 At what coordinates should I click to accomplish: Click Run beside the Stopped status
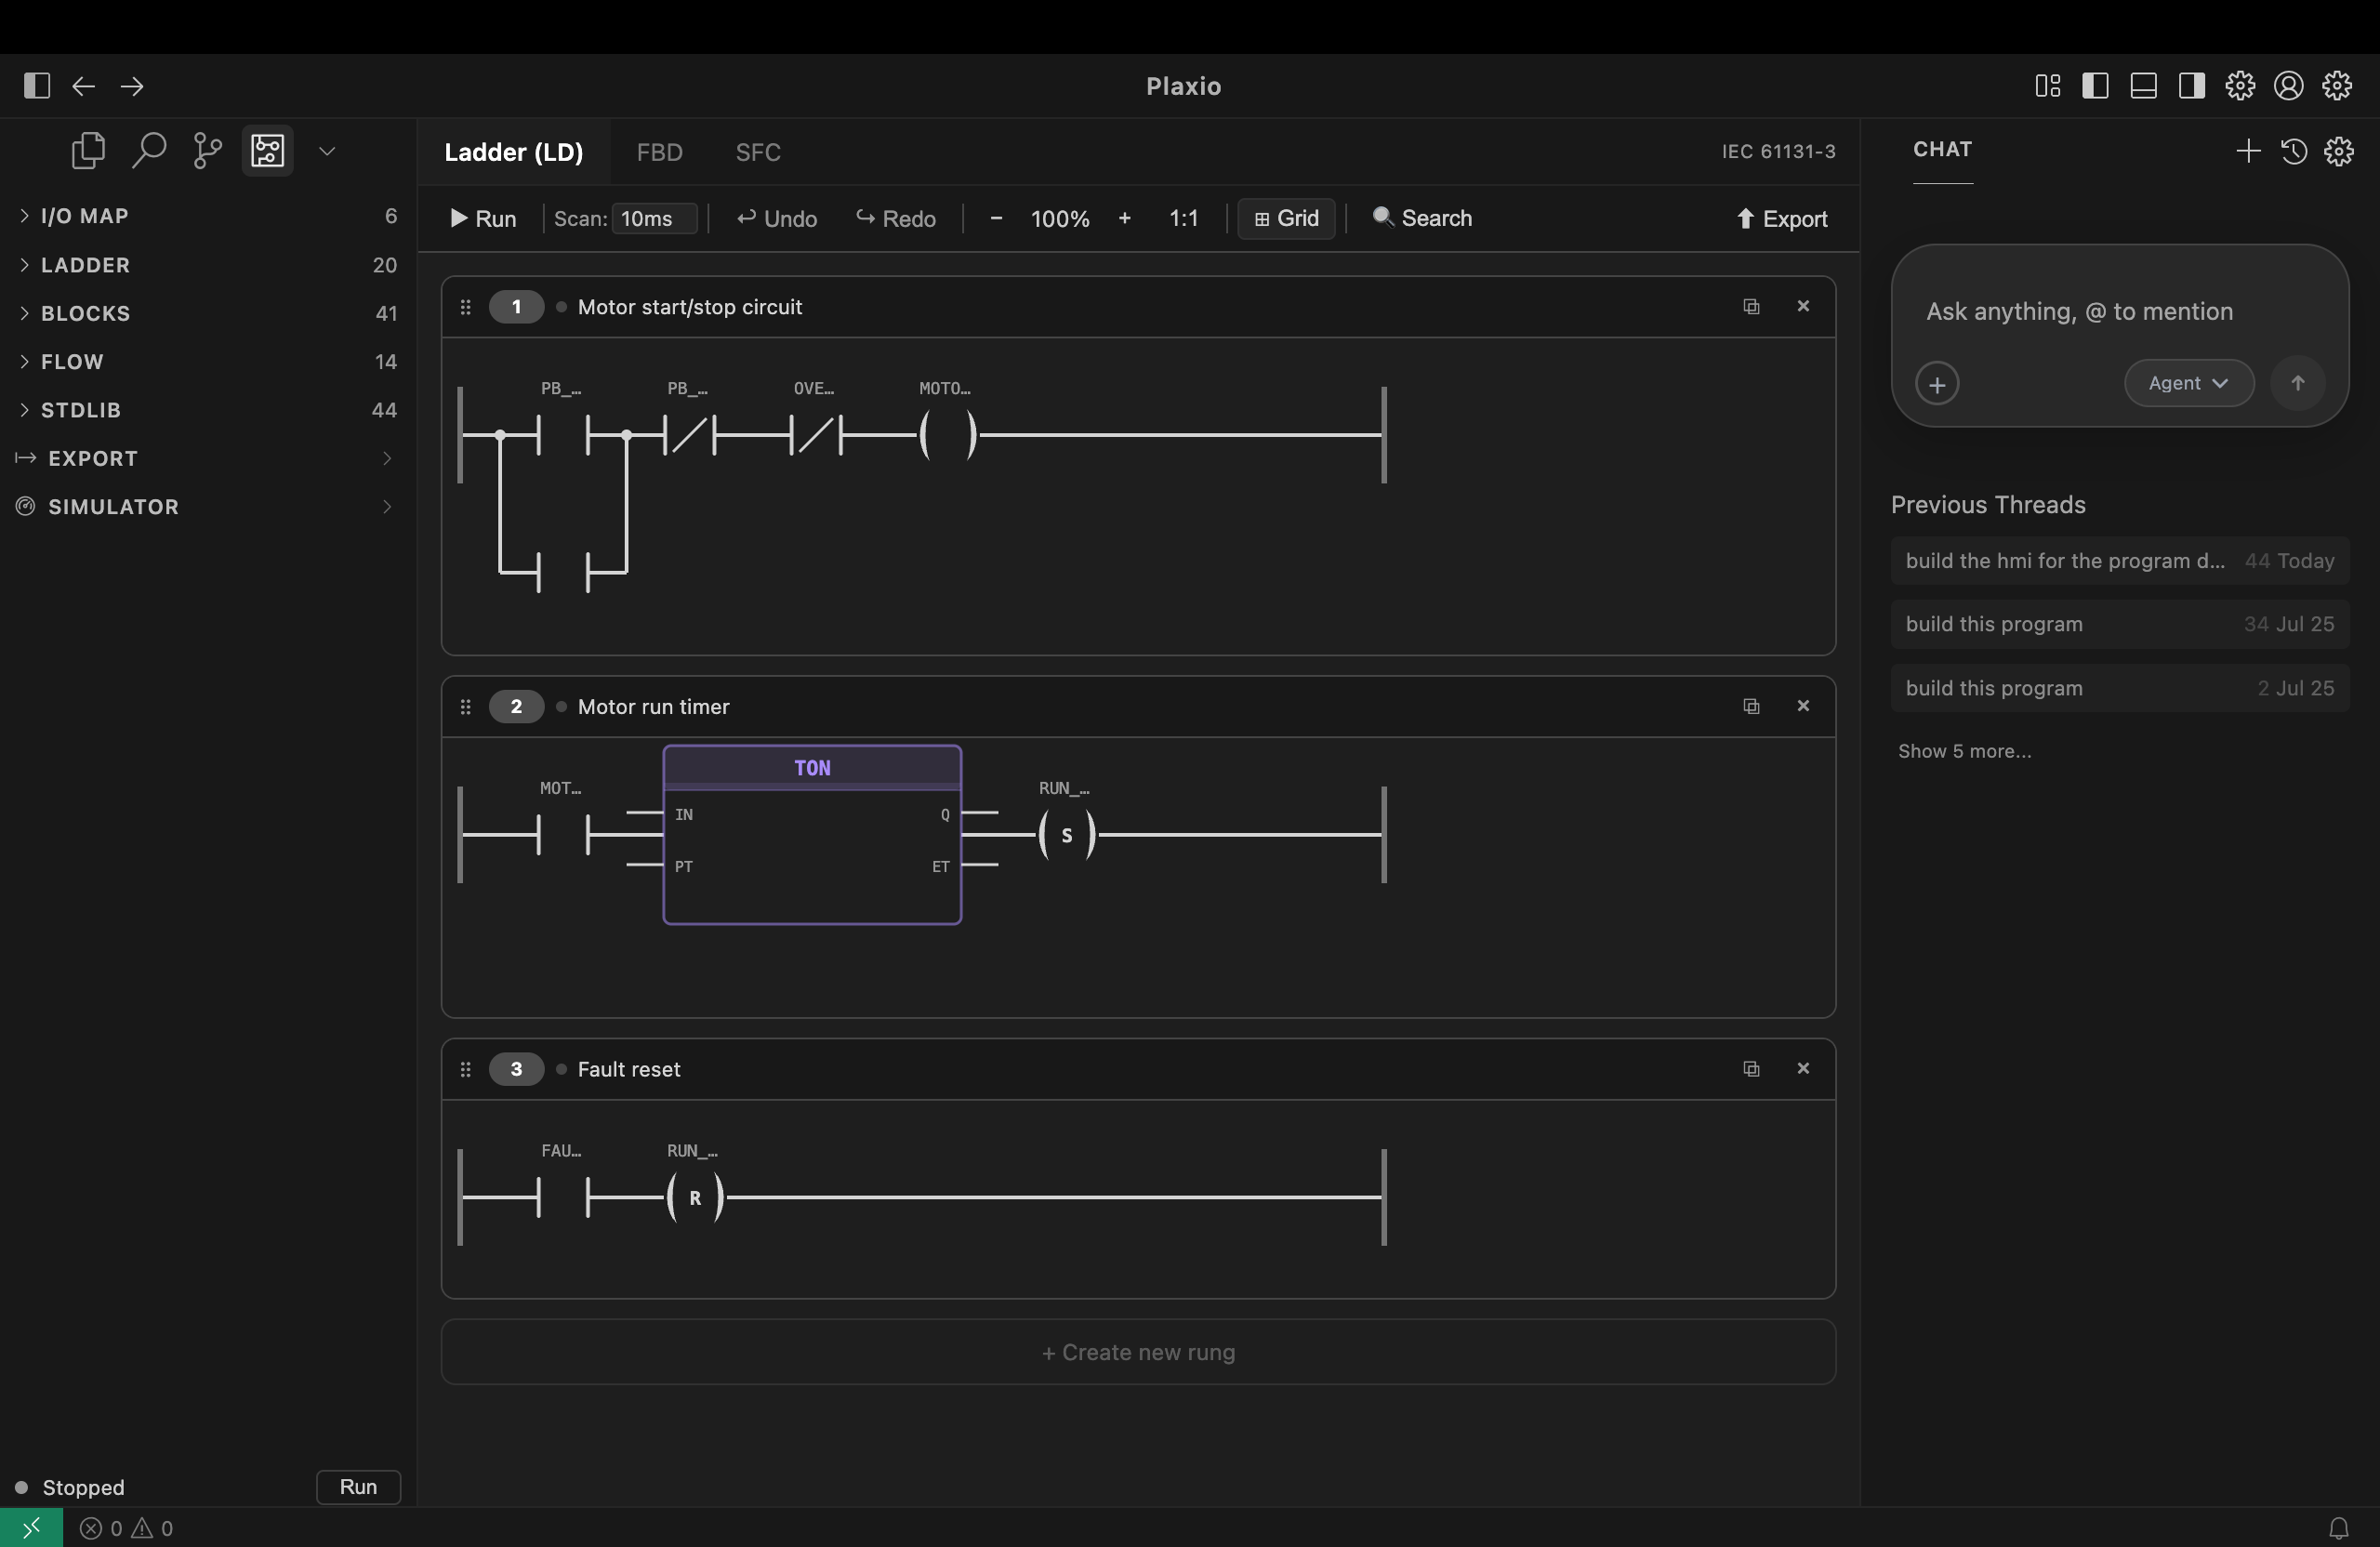pyautogui.click(x=358, y=1487)
